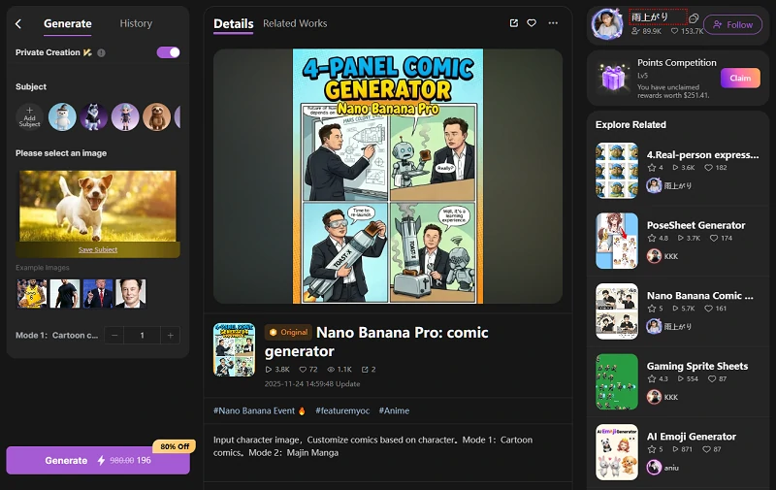Click the 80% Off discount badge
Image resolution: width=776 pixels, height=490 pixels.
click(x=175, y=446)
